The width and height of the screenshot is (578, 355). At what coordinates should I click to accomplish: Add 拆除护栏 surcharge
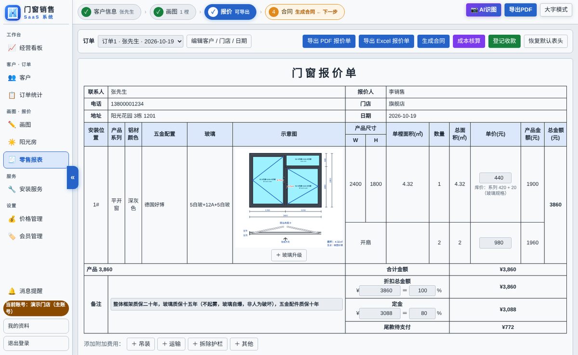[x=208, y=344]
